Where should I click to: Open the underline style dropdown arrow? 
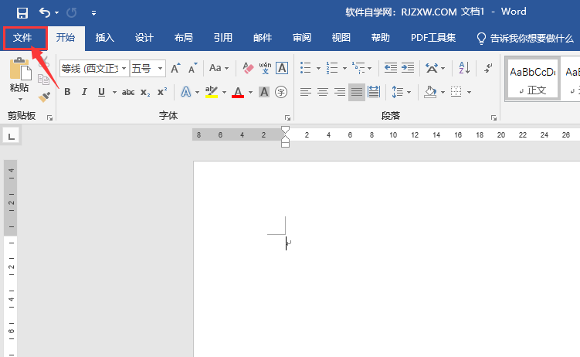click(114, 92)
